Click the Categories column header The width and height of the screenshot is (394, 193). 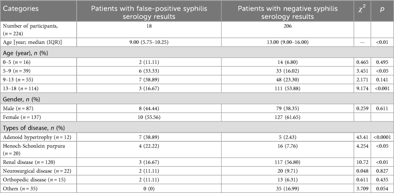21,8
